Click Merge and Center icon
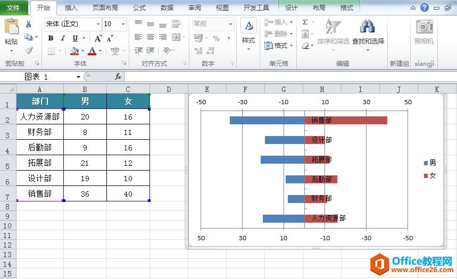Viewport: 457px width, 279px height. tap(176, 37)
